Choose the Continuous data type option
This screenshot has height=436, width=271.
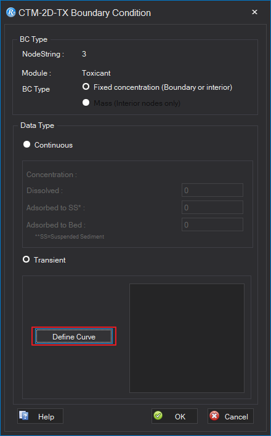(x=26, y=145)
